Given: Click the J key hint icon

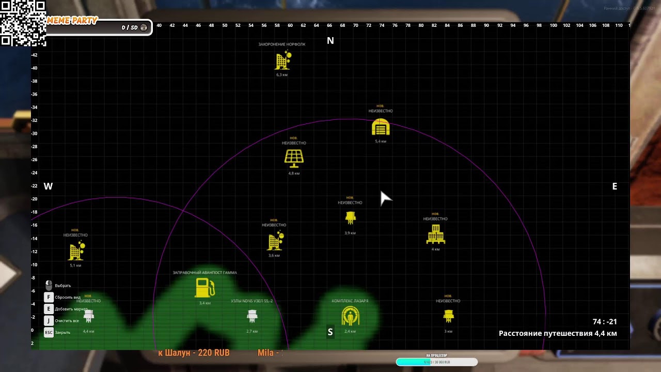Looking at the screenshot, I should (x=49, y=321).
